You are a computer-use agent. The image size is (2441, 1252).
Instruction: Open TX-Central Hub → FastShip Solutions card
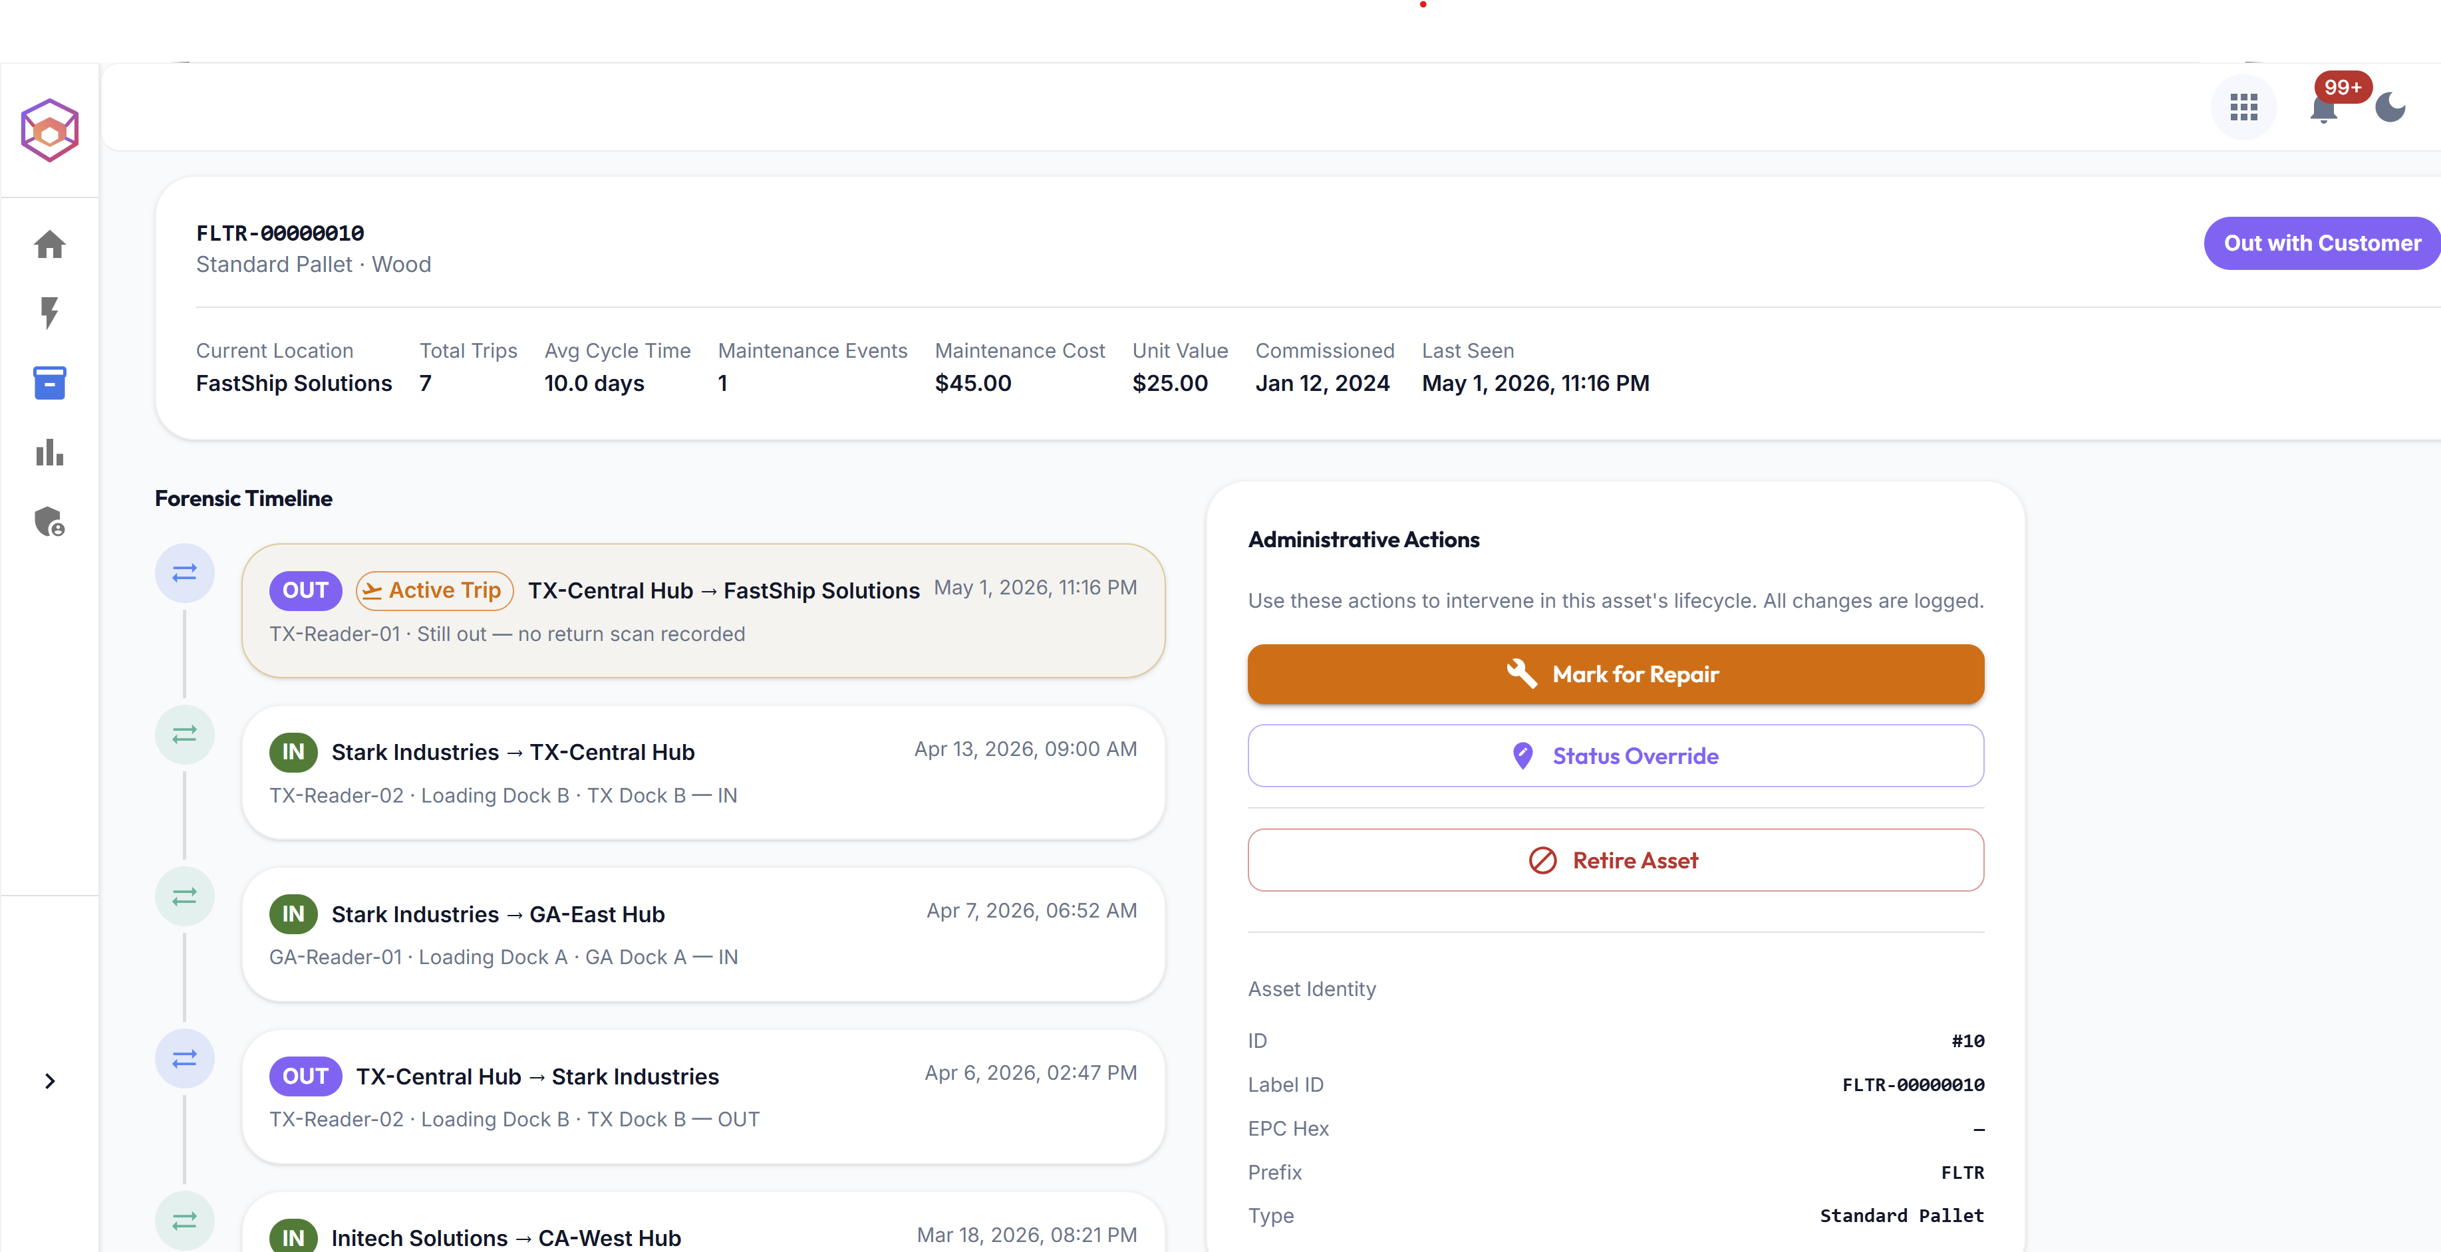pos(703,610)
